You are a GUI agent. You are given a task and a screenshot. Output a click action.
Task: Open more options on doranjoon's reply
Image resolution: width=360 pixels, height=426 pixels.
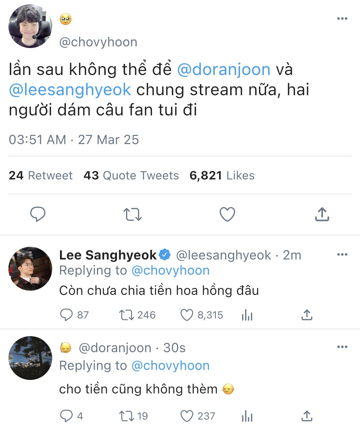342,347
